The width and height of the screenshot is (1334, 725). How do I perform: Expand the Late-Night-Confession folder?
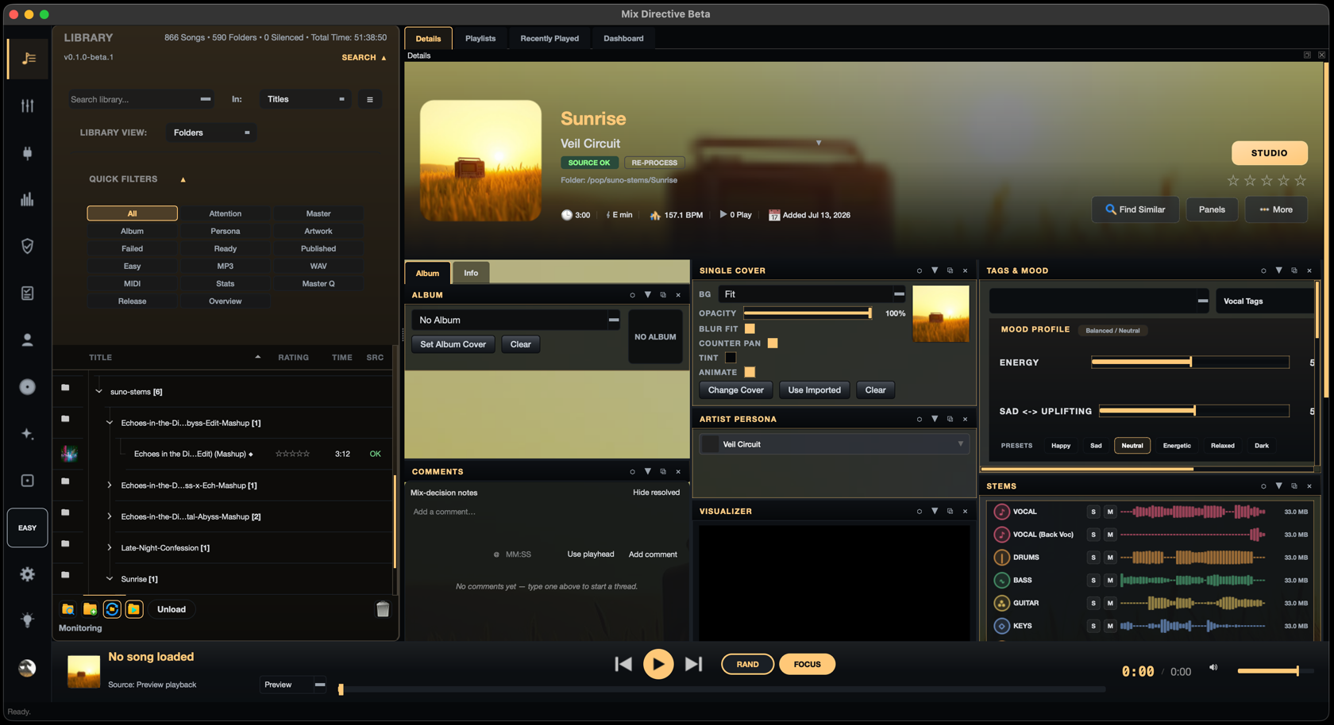coord(110,547)
